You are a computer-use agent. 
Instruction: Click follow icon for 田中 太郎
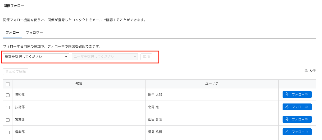click(287, 94)
